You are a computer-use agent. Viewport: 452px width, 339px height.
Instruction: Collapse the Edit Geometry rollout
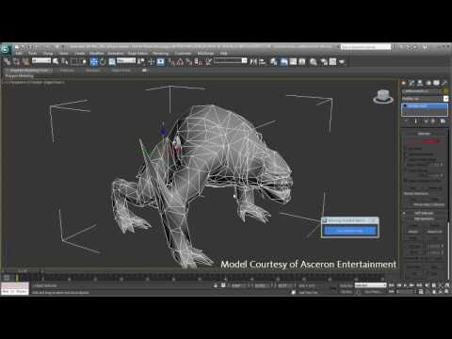tap(424, 218)
